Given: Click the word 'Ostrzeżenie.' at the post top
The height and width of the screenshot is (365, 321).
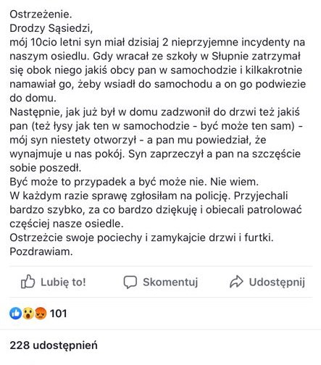Looking at the screenshot, I should tap(41, 14).
